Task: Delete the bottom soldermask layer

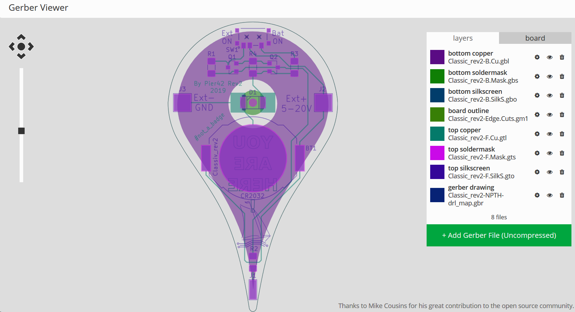Action: tap(562, 77)
